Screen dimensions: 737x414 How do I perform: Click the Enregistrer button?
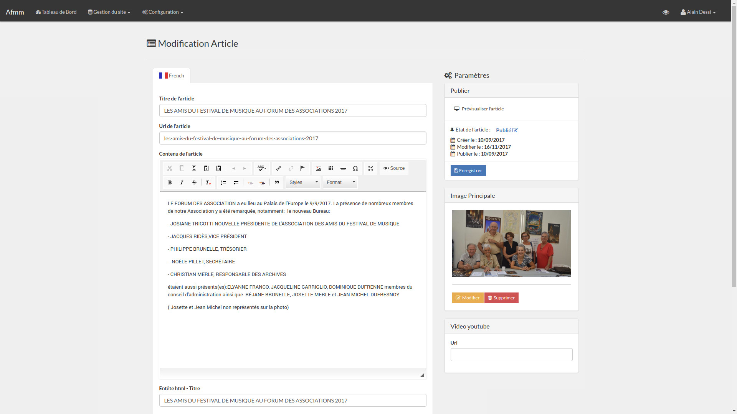pyautogui.click(x=468, y=171)
